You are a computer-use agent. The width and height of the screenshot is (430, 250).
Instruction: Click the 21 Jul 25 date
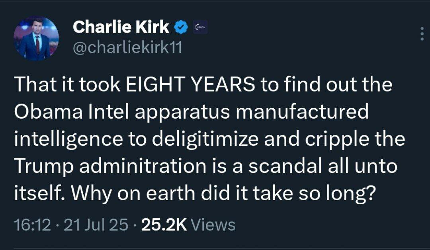[x=96, y=225]
